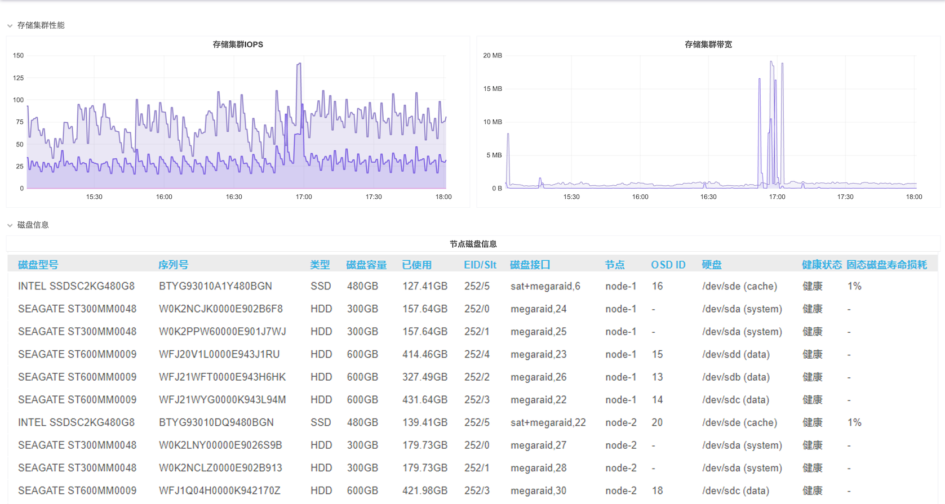Open the 存储集群带宽 panel title menu

(x=708, y=44)
